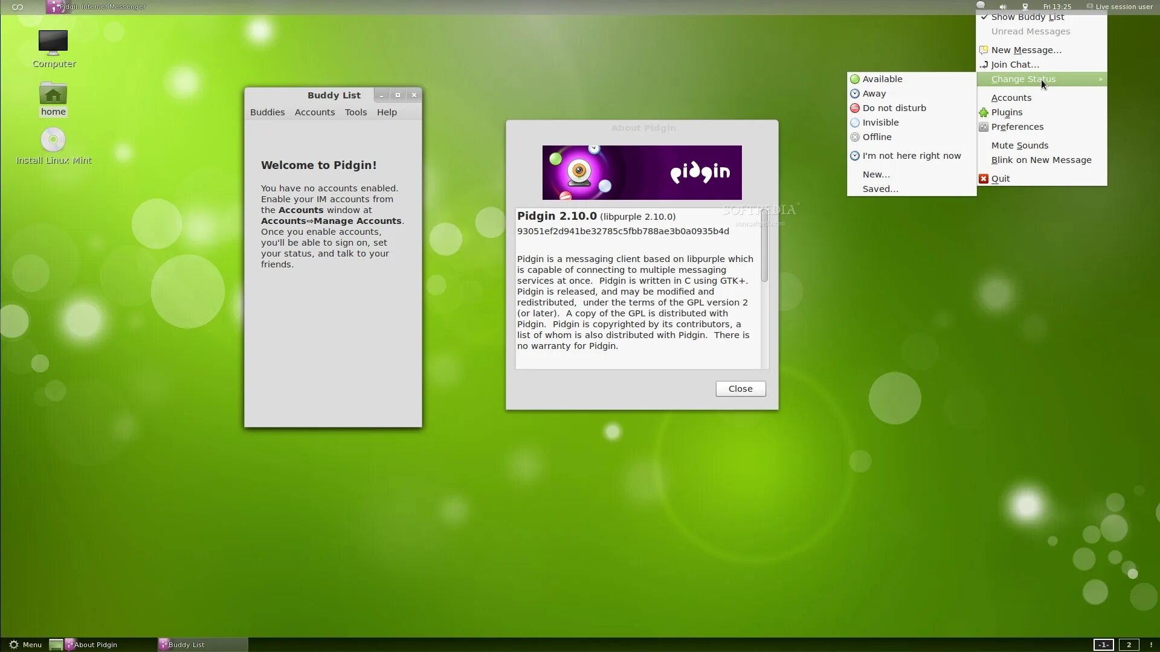Select Offline status entry
Image resolution: width=1160 pixels, height=652 pixels.
point(877,137)
